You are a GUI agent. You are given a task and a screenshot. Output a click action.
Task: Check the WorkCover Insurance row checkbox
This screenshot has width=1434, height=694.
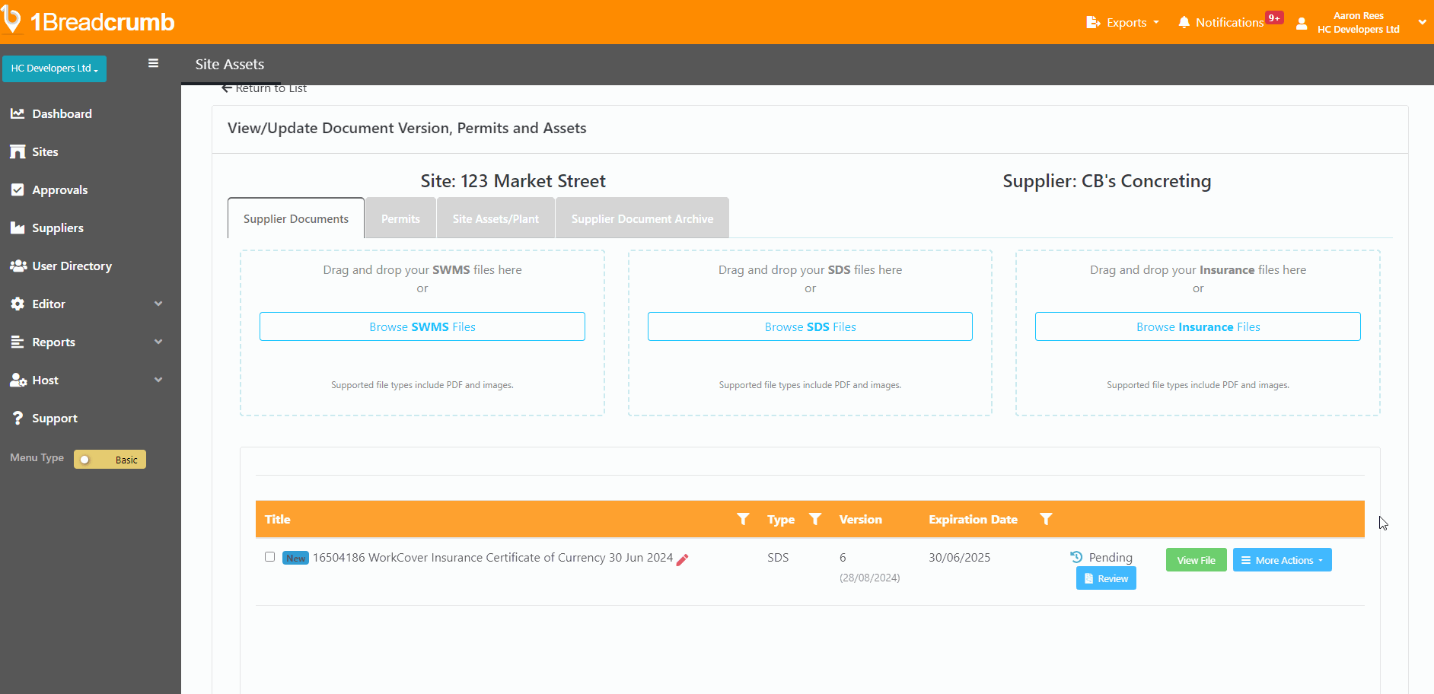click(269, 557)
